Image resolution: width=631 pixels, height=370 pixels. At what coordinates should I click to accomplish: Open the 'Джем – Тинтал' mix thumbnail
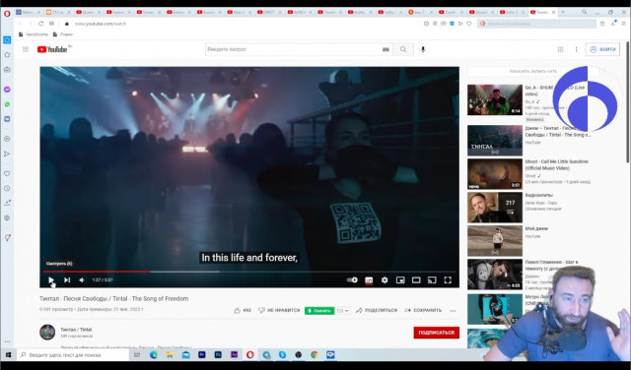[x=495, y=141]
